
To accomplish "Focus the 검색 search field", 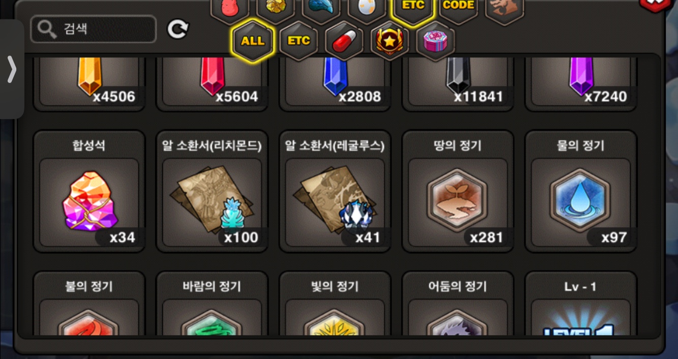I will point(94,29).
